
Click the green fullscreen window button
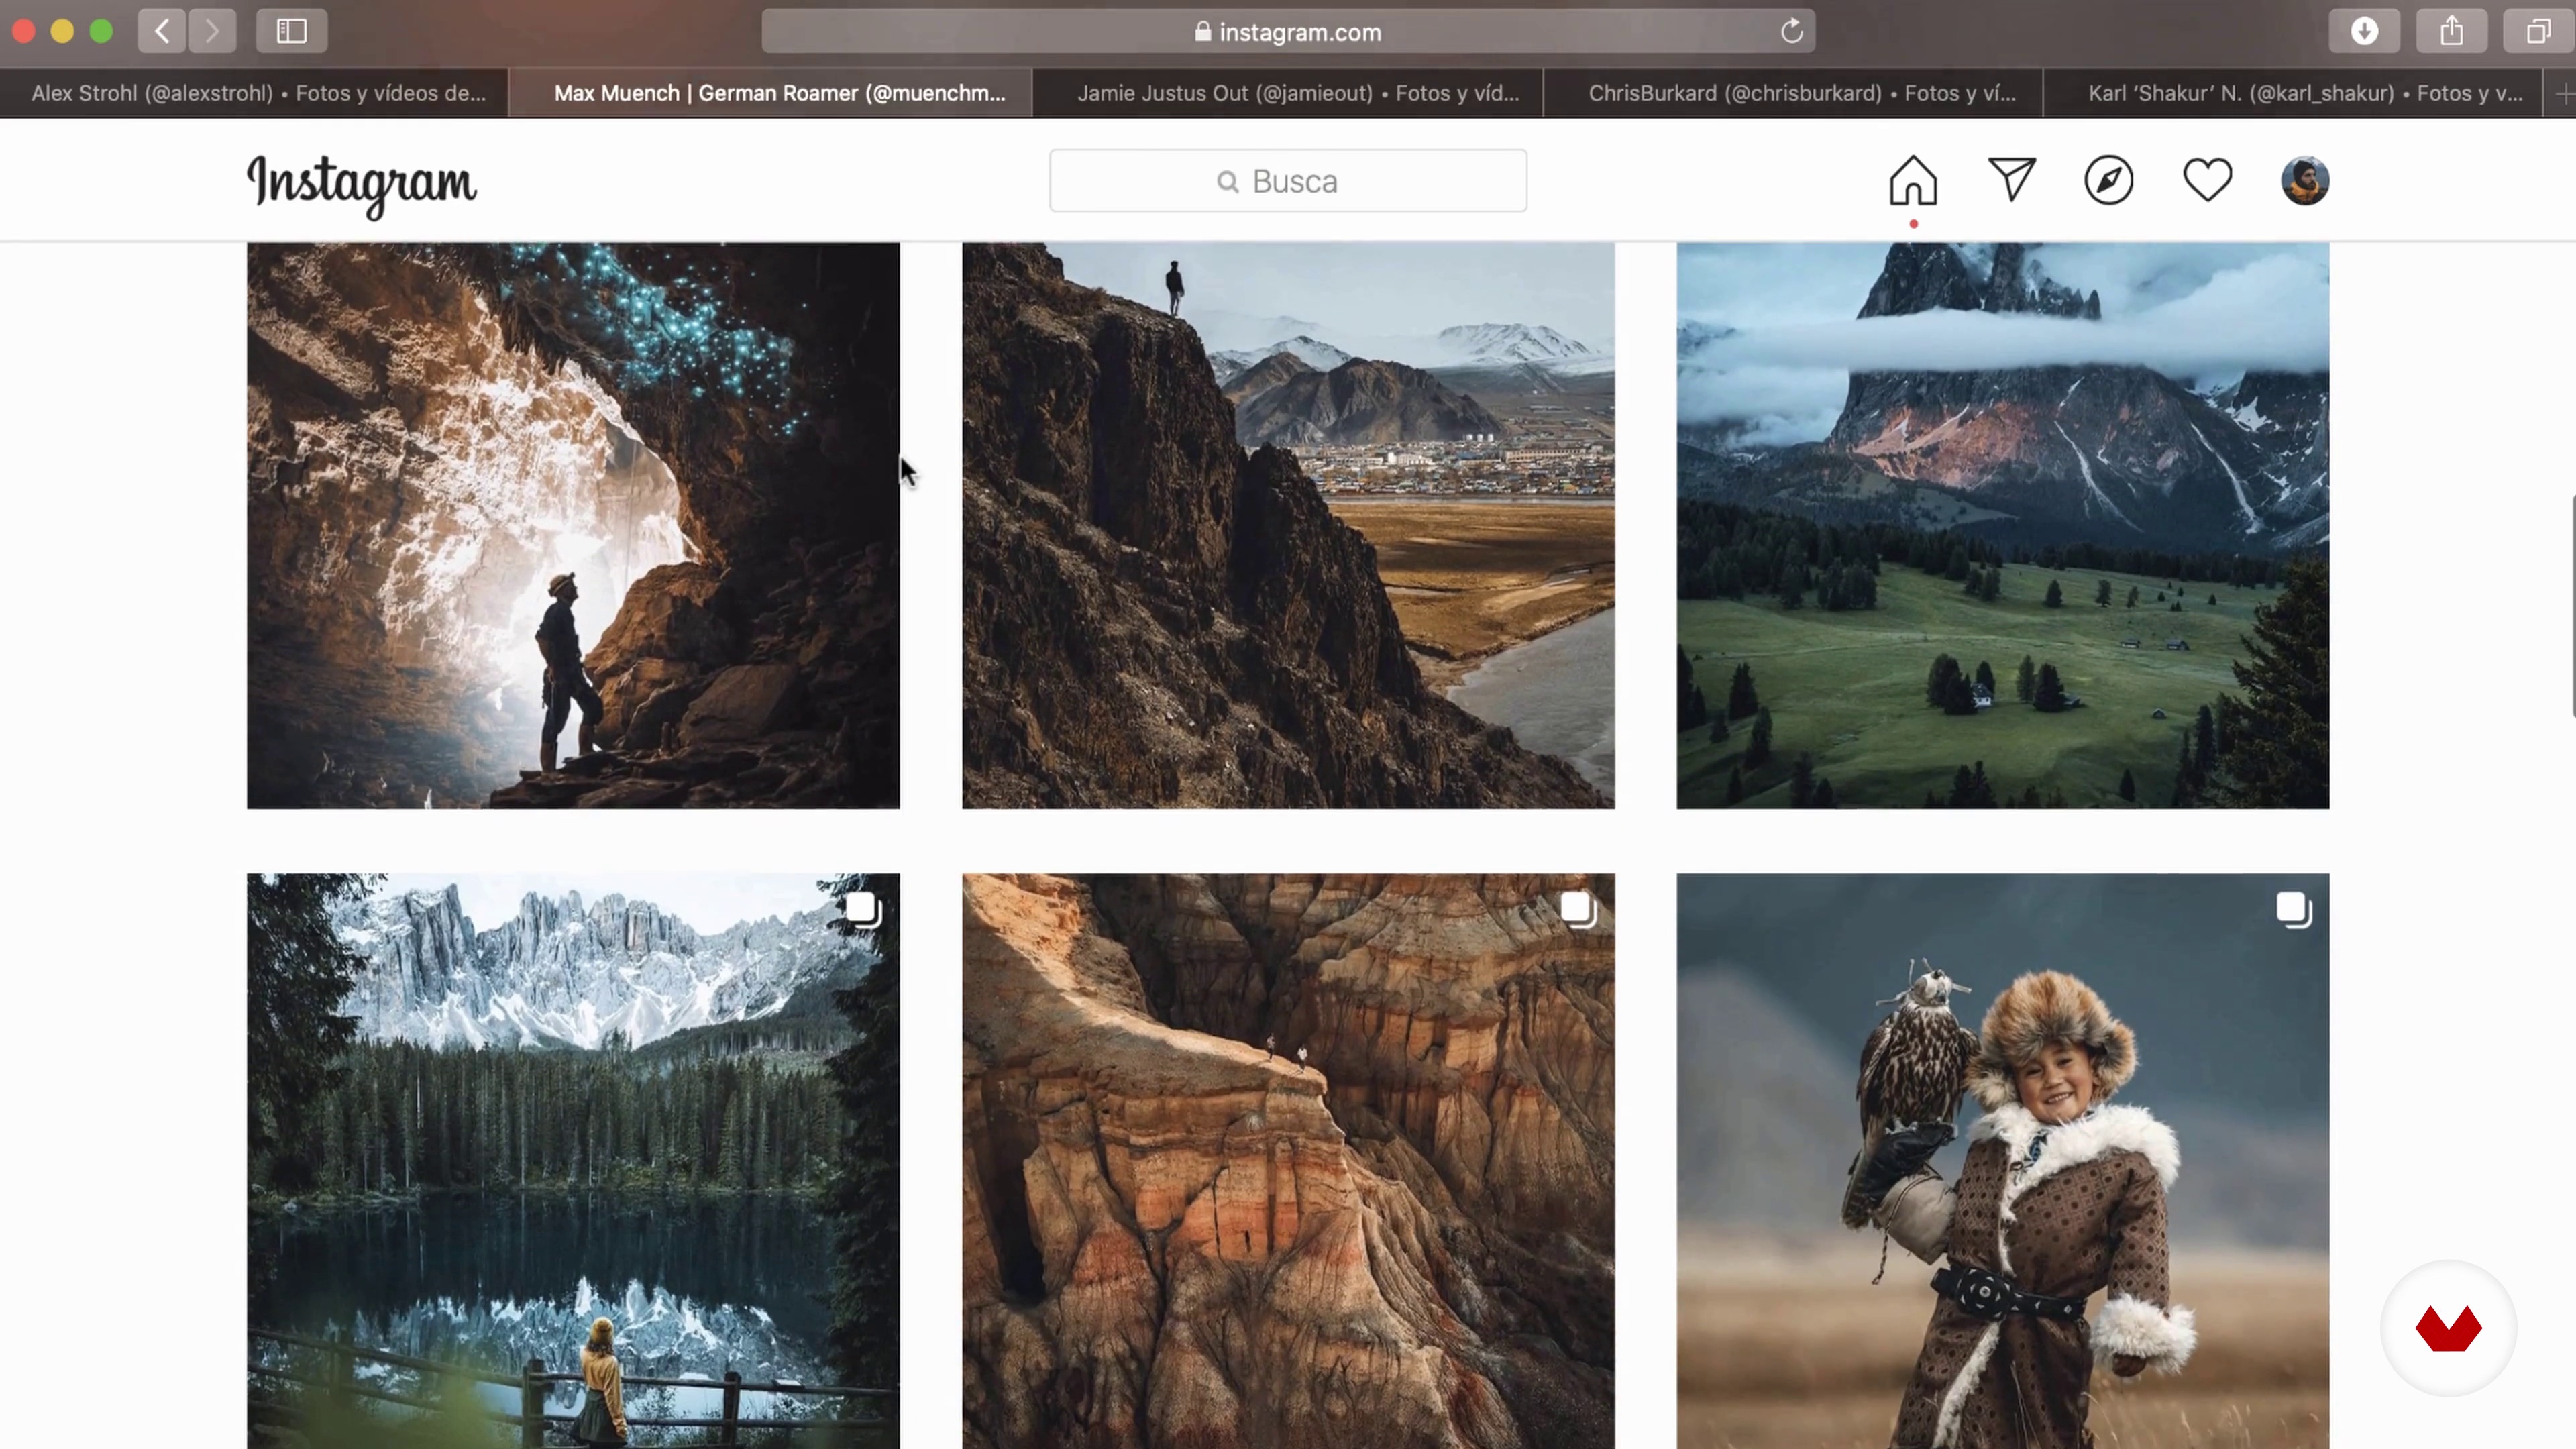101,31
